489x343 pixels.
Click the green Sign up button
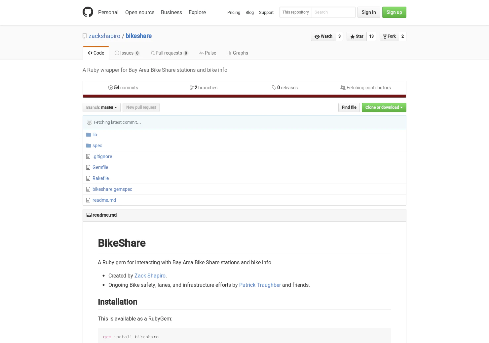[x=394, y=12]
